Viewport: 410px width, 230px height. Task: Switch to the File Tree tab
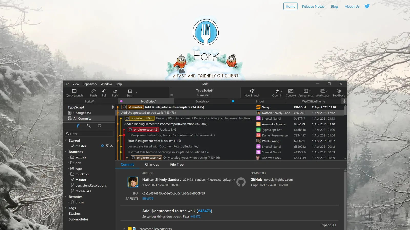pos(177,164)
